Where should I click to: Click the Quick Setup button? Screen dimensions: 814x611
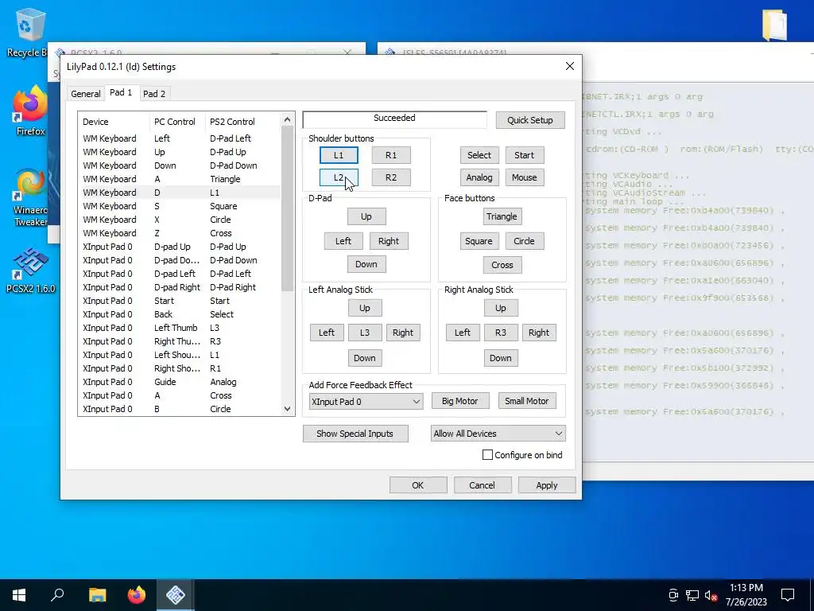click(x=530, y=120)
